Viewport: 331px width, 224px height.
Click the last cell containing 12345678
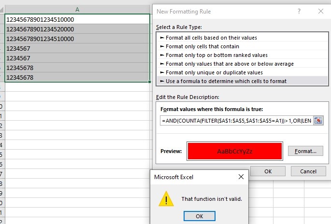click(x=77, y=77)
